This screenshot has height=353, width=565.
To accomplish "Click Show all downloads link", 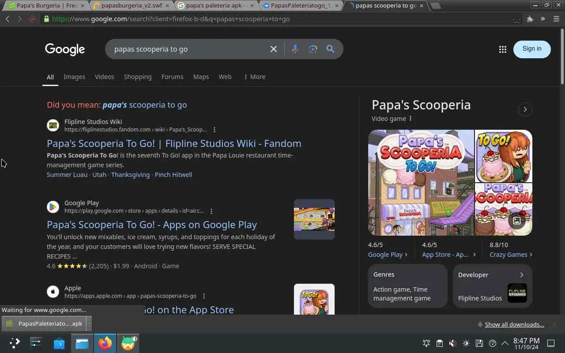I will click(x=515, y=324).
